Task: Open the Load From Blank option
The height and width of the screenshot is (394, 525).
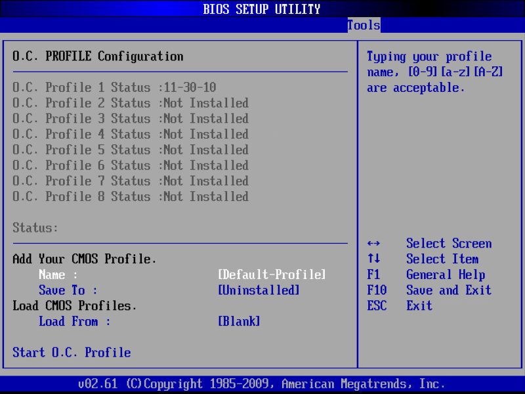Action: tap(239, 321)
